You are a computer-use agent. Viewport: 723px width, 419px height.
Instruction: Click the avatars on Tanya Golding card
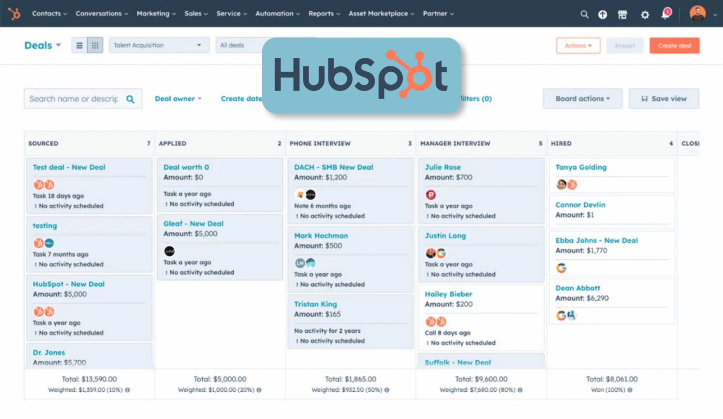(566, 185)
